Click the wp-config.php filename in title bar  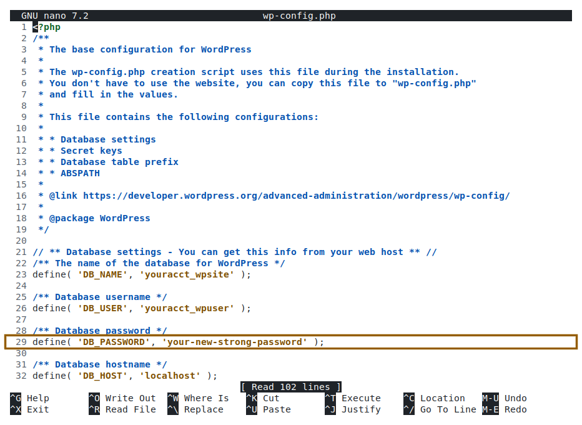tap(299, 16)
